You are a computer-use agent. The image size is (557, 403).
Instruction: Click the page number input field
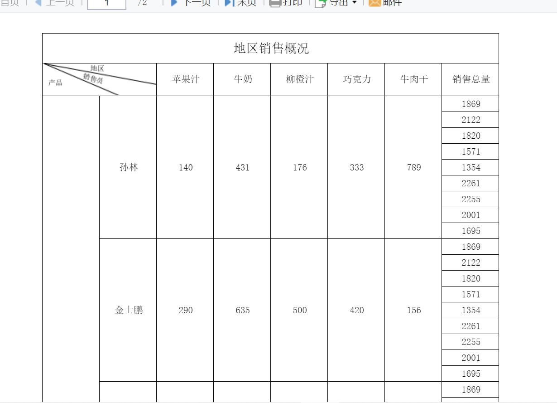point(106,4)
